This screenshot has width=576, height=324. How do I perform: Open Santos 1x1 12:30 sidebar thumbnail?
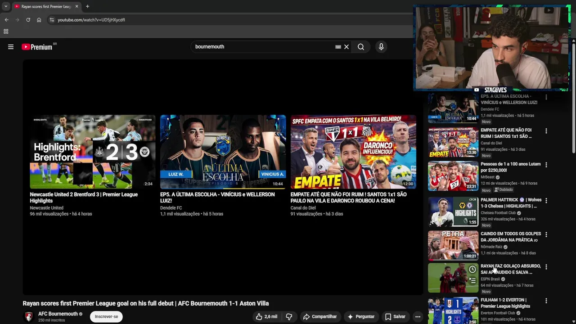pos(453,142)
